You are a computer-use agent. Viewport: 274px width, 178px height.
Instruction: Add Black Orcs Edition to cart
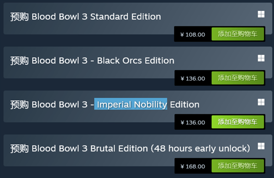point(237,78)
